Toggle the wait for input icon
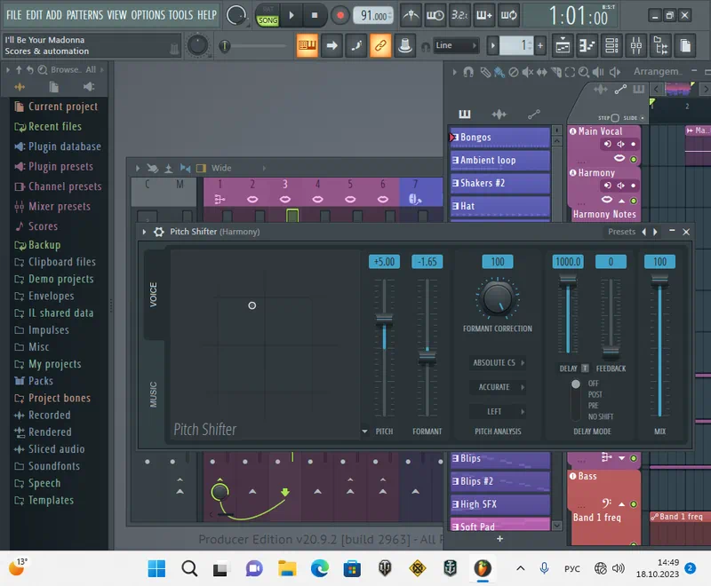 coord(435,15)
